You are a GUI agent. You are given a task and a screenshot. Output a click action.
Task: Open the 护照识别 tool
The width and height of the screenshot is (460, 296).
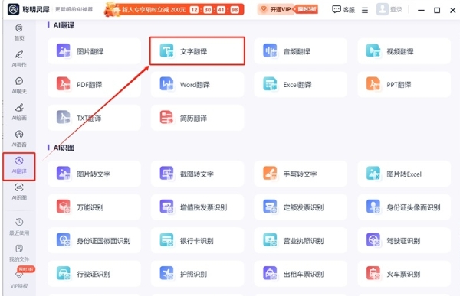coord(197,274)
